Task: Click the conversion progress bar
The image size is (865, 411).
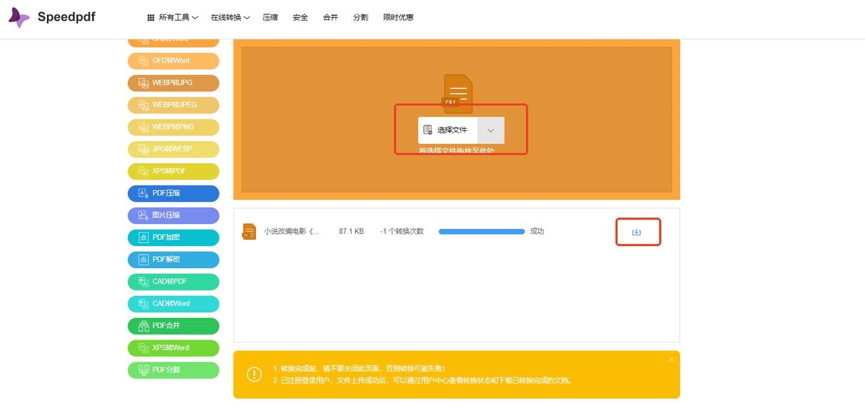Action: [x=481, y=232]
